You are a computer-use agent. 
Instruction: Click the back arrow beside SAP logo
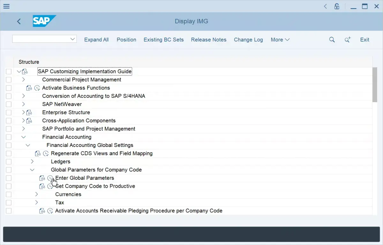[x=19, y=21]
